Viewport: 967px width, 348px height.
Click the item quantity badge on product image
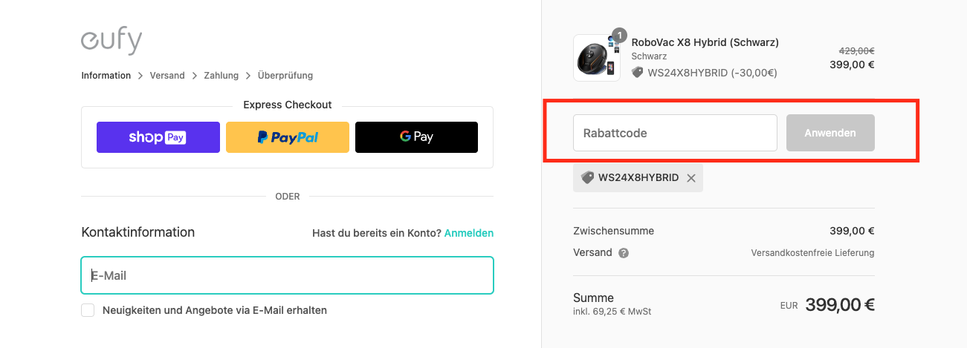tap(619, 36)
